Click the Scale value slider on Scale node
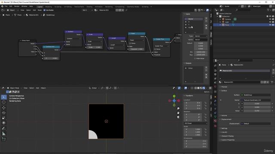Screen dimensions: 275x154 pyautogui.click(x=95, y=47)
